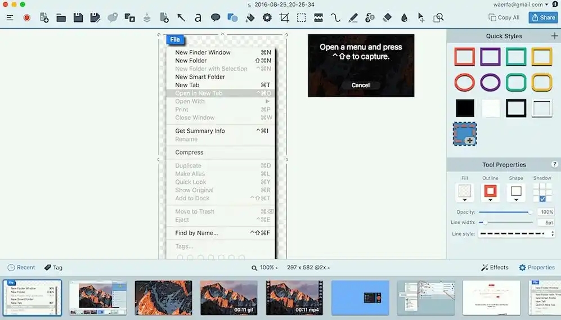This screenshot has height=320, width=561.
Task: Start a capture with the red record button
Action: (27, 17)
